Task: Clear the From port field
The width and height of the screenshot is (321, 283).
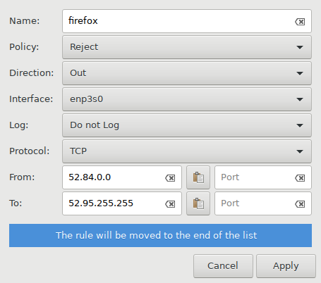Action: click(x=300, y=178)
